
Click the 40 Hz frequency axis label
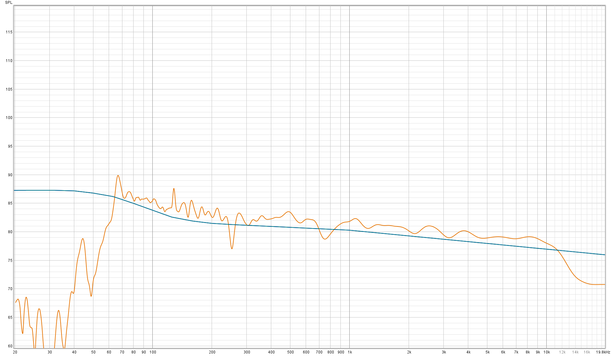click(x=74, y=352)
